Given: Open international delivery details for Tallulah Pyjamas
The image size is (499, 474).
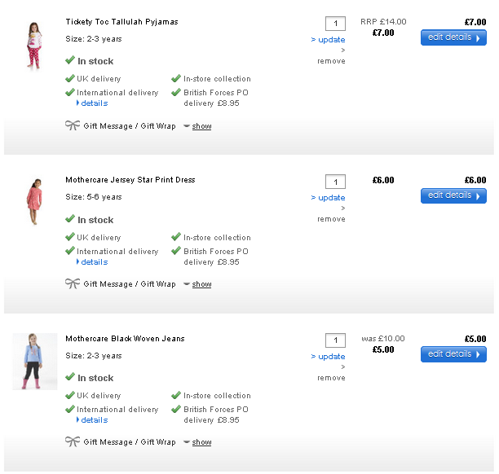Looking at the screenshot, I should 94,103.
